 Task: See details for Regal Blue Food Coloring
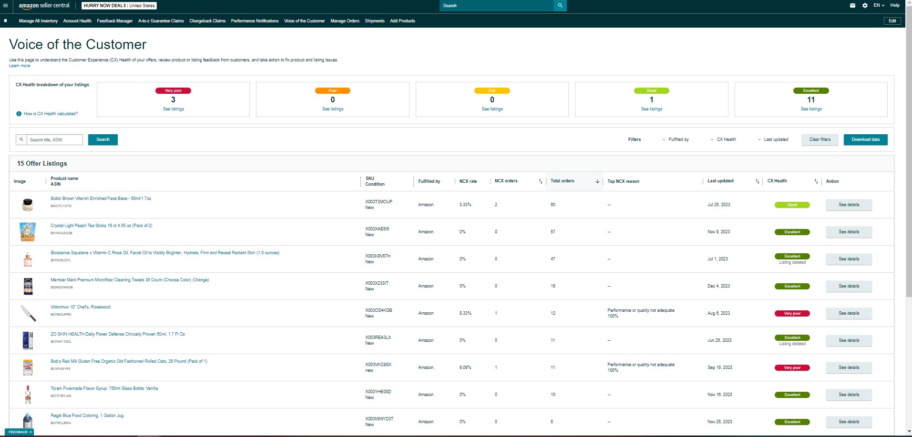849,422
